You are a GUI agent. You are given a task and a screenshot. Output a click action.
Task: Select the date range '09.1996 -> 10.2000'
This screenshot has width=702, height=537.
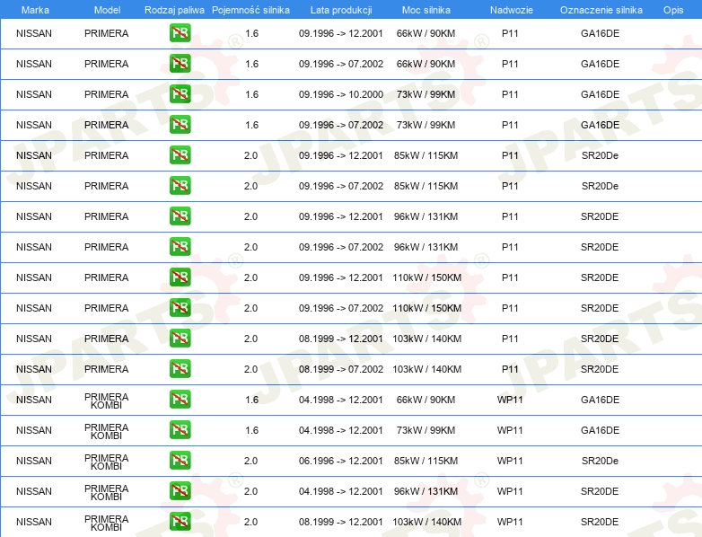pyautogui.click(x=341, y=94)
